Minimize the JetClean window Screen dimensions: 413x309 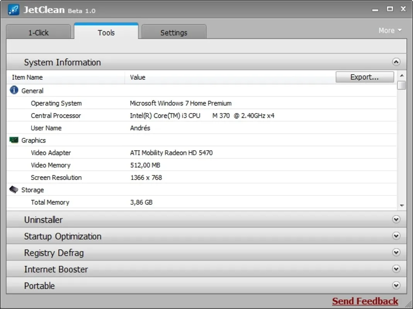(375, 10)
